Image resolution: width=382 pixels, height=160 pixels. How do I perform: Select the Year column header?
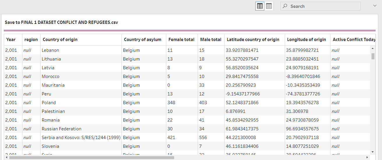tap(11, 40)
